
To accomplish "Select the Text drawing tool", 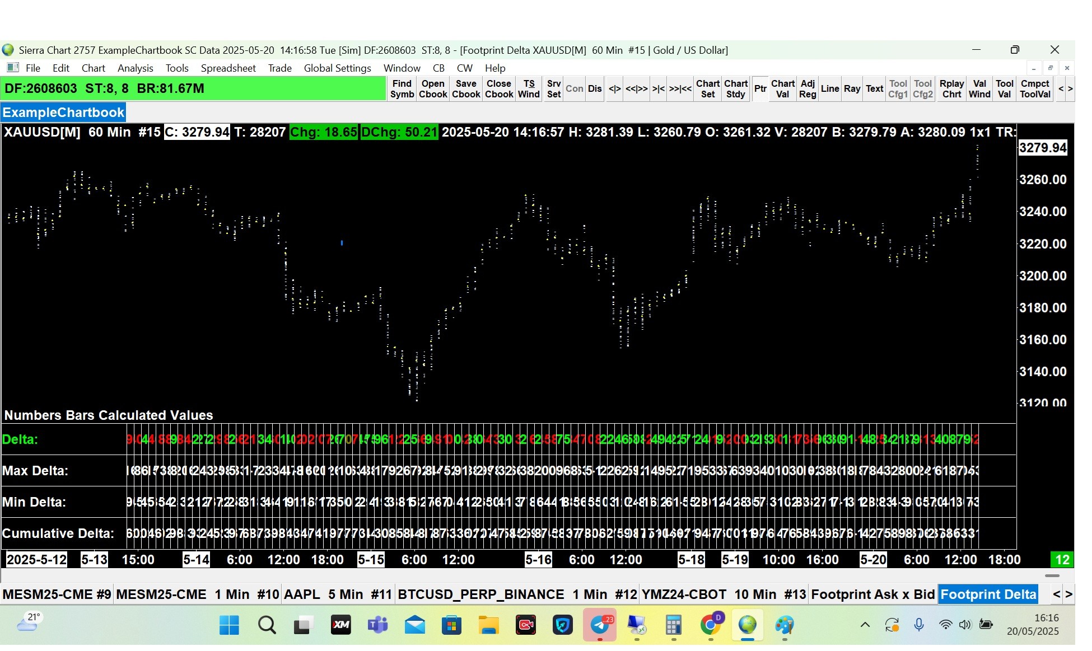I will tap(874, 89).
